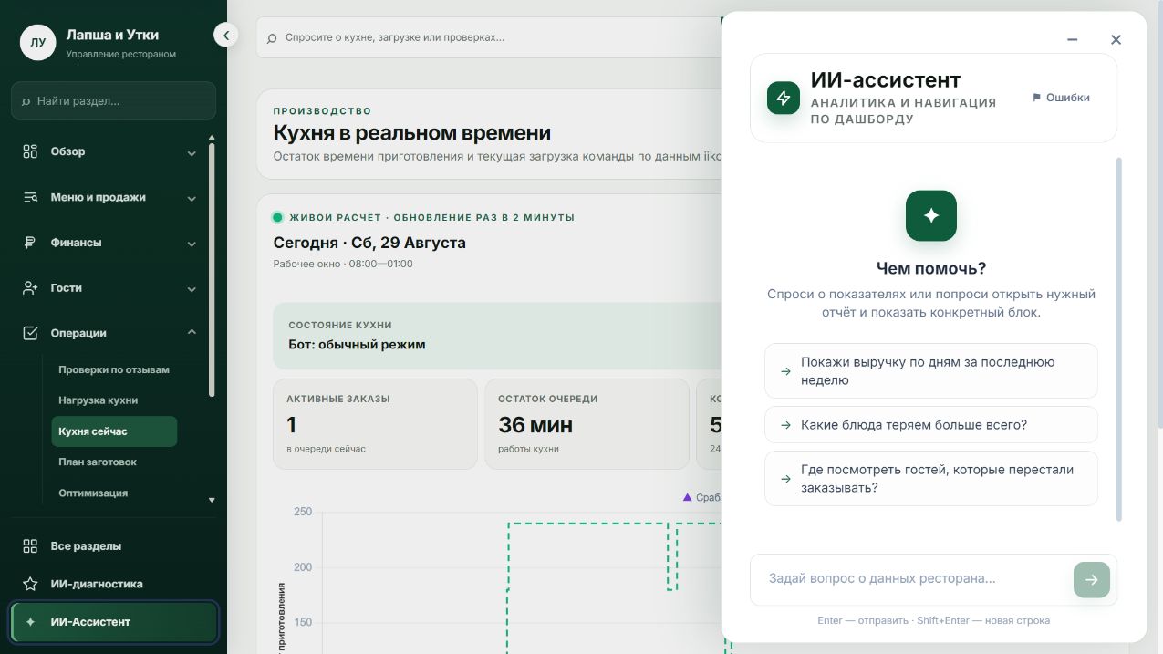Image resolution: width=1163 pixels, height=654 pixels.
Task: Click the Операции checkbox icon
Action: coord(30,333)
